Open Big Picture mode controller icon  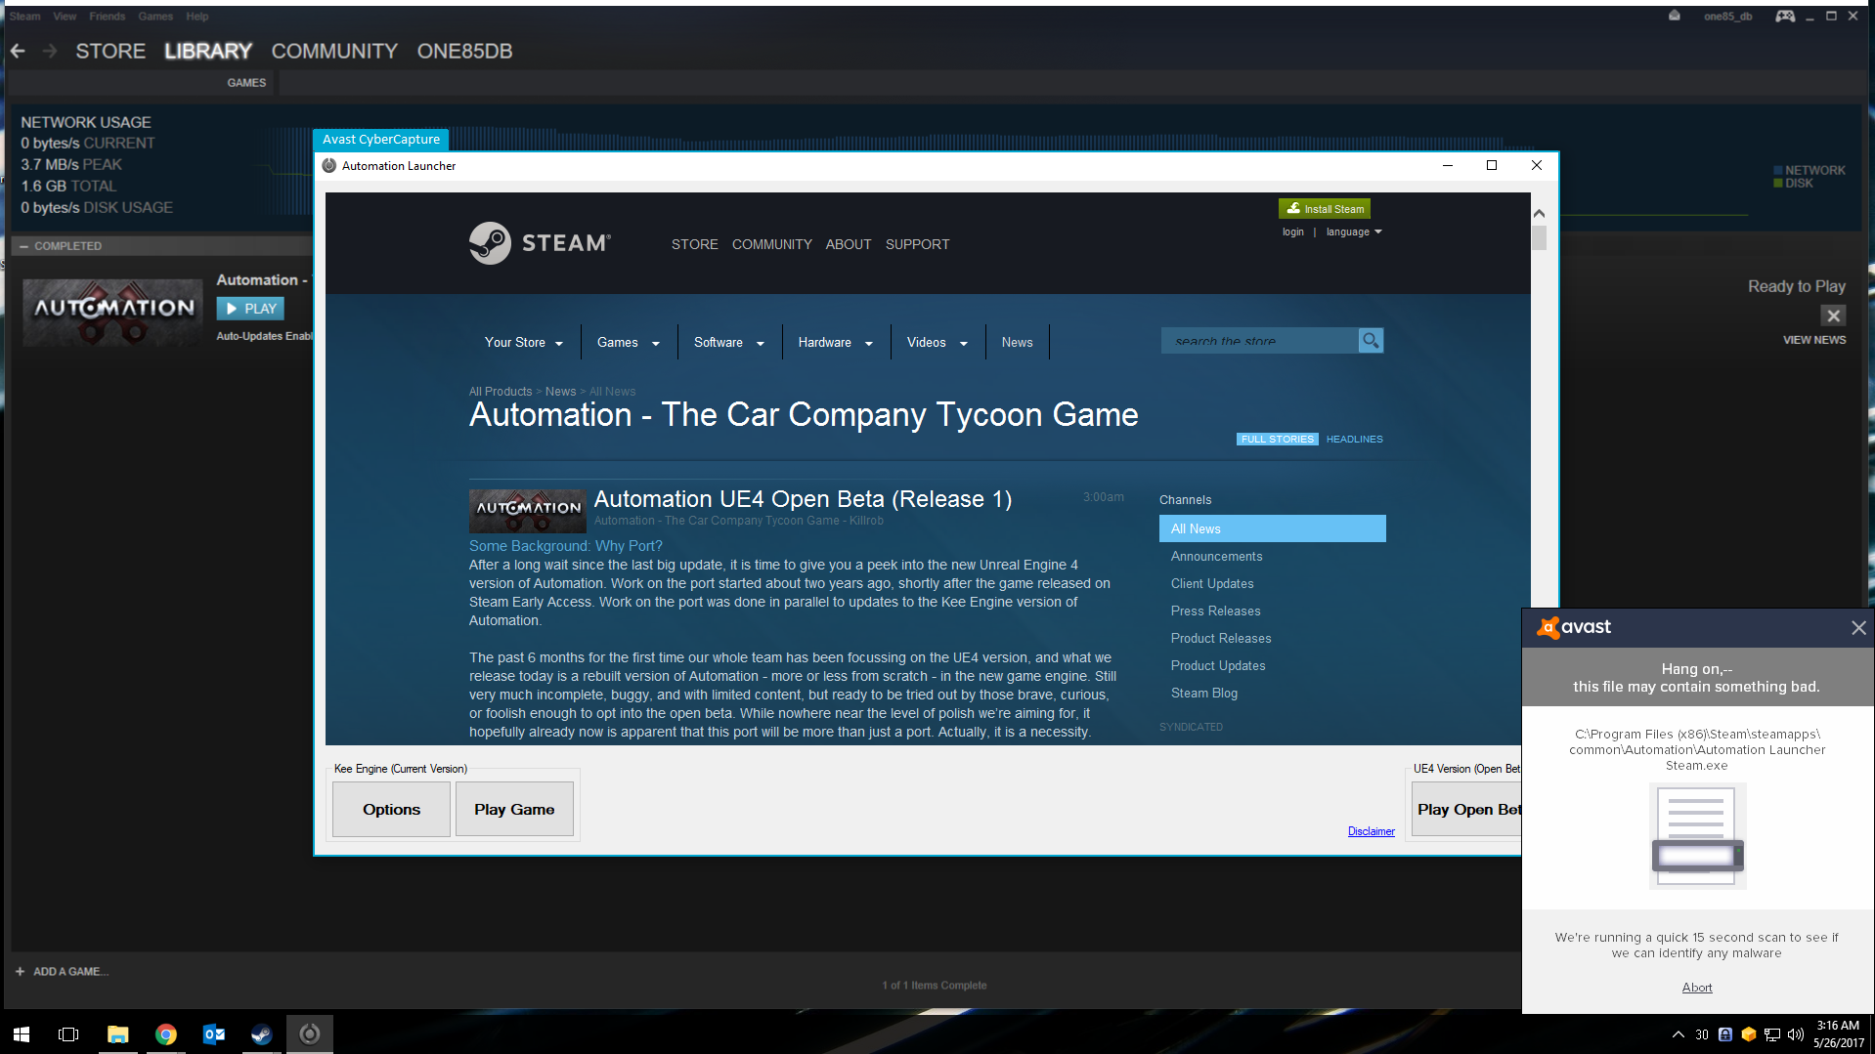tap(1785, 16)
